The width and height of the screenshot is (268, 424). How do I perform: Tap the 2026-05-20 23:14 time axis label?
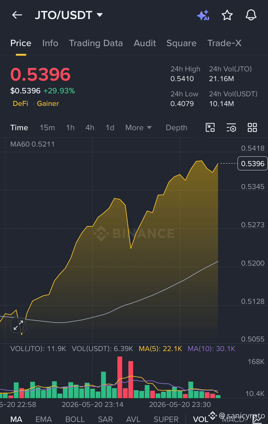click(x=93, y=405)
